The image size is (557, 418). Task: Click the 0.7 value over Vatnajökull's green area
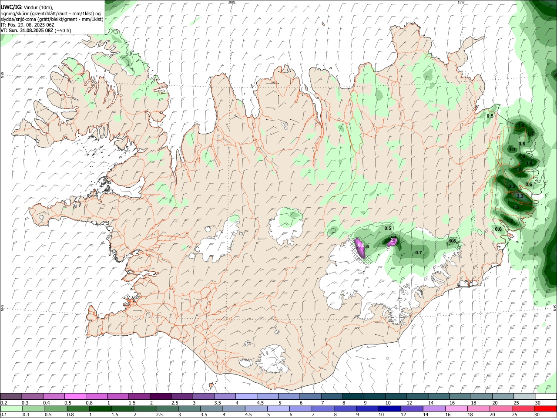click(419, 253)
